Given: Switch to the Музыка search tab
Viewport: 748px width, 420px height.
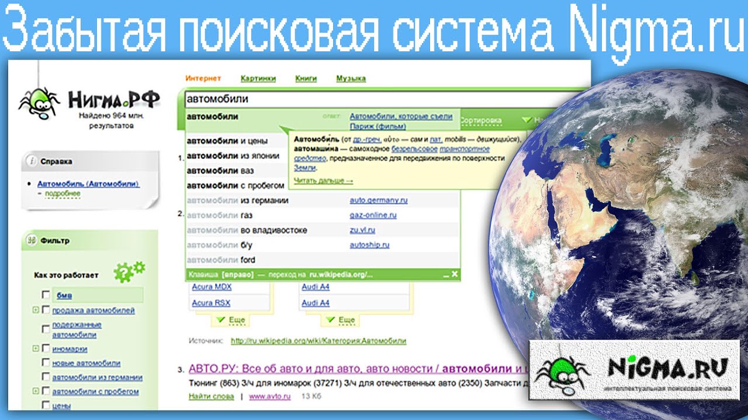Looking at the screenshot, I should pyautogui.click(x=351, y=78).
